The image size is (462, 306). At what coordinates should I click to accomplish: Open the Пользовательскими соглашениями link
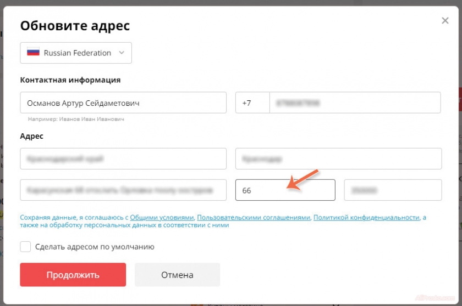pyautogui.click(x=254, y=217)
